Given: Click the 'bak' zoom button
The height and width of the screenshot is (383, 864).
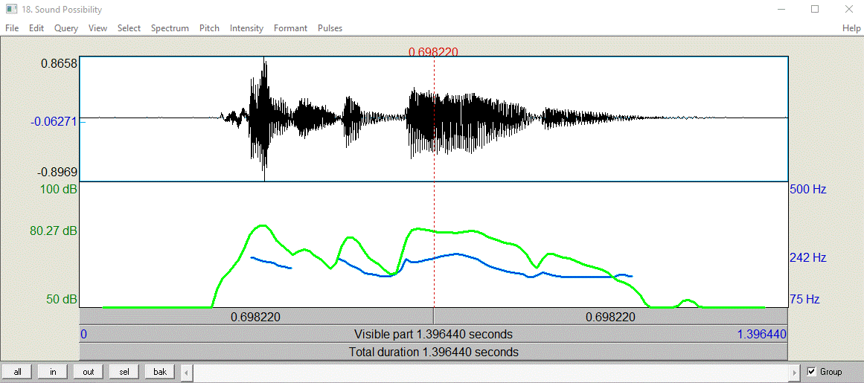Looking at the screenshot, I should (x=160, y=372).
